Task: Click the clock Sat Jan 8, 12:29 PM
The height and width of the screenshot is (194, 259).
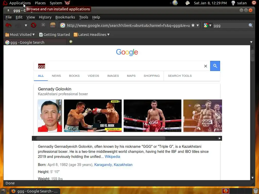Action: (210, 3)
